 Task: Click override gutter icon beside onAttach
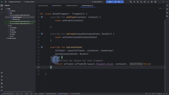pos(42,17)
